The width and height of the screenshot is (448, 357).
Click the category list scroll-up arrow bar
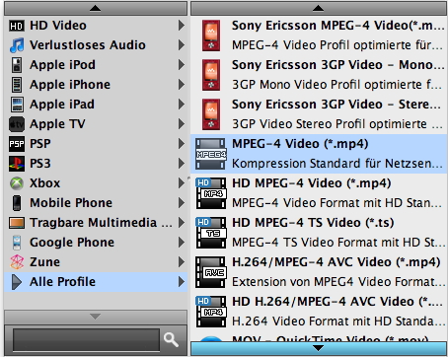(x=96, y=8)
